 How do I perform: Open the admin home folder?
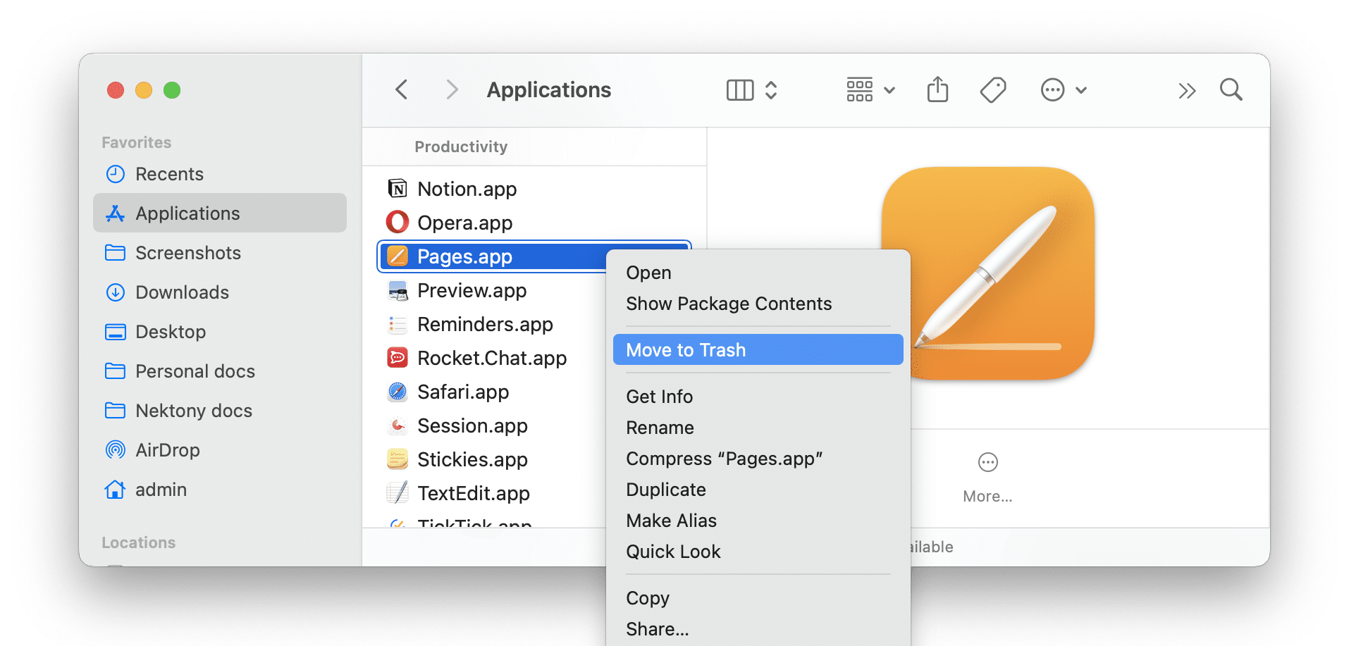tap(220, 490)
